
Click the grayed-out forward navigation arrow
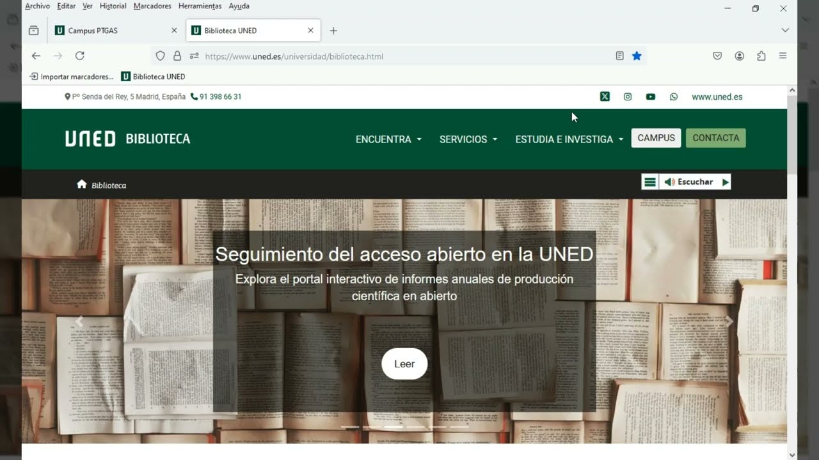(58, 56)
